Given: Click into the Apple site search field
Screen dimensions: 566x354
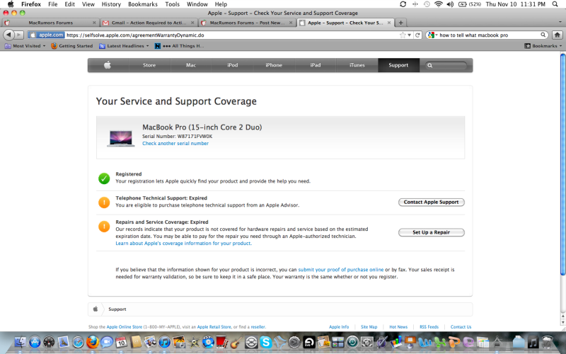Looking at the screenshot, I should pyautogui.click(x=446, y=65).
